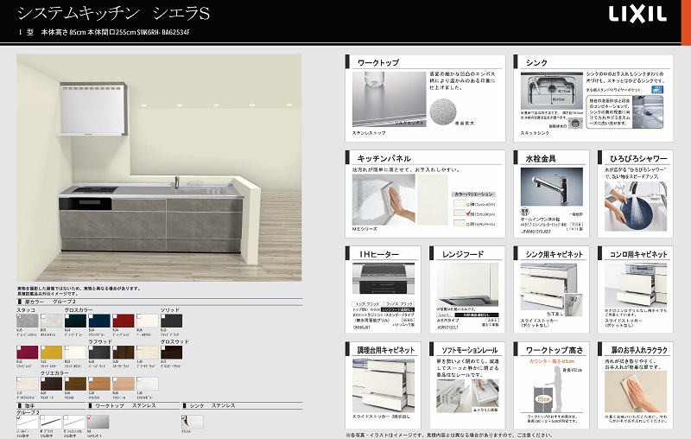Select the magenta solid red swatch
The width and height of the screenshot is (691, 439).
pyautogui.click(x=28, y=353)
